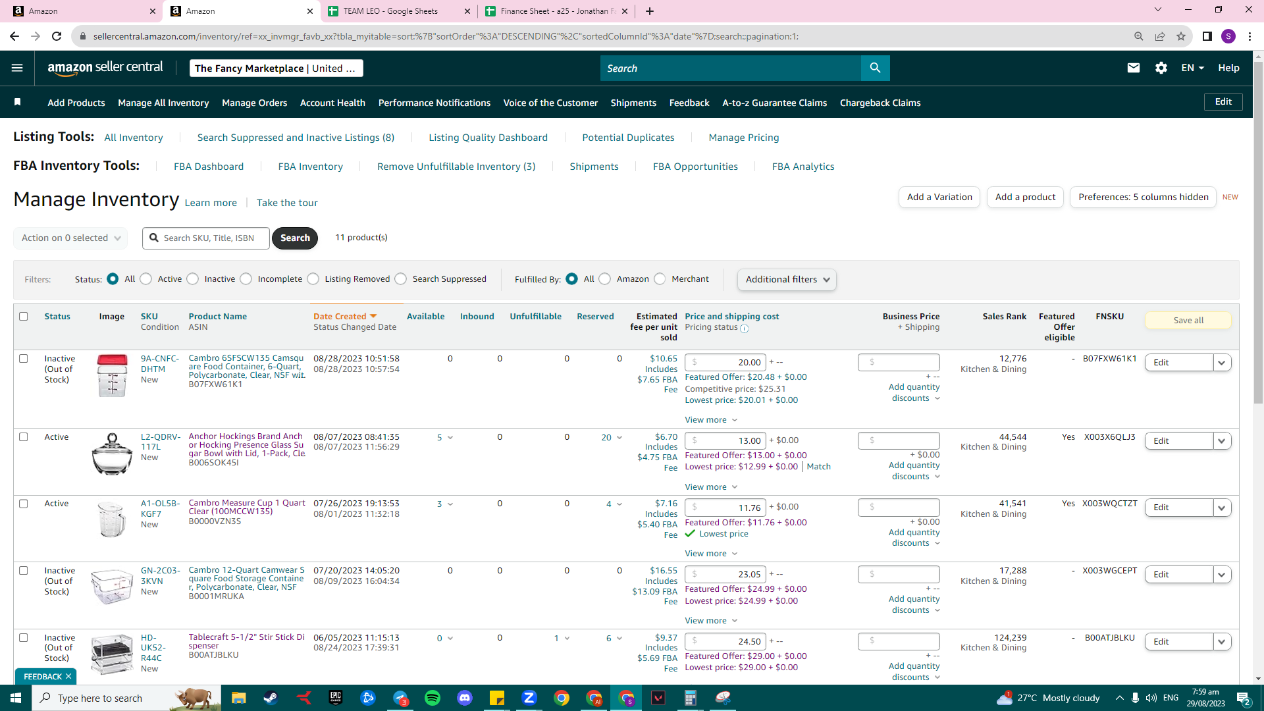The image size is (1264, 711).
Task: Open Steam from the taskbar
Action: 271,698
